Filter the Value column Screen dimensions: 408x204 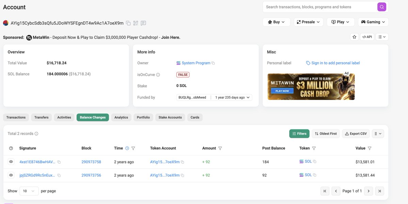tap(370, 148)
